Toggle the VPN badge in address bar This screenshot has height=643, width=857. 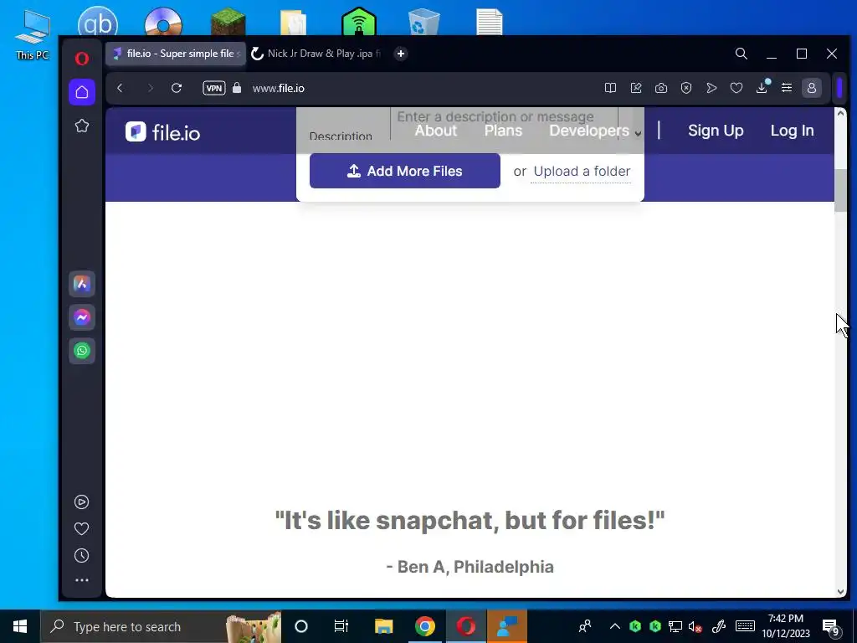pyautogui.click(x=213, y=88)
